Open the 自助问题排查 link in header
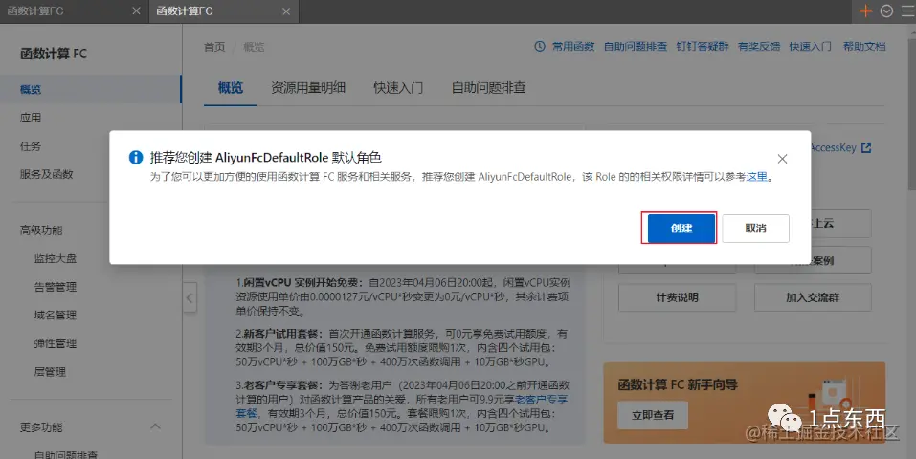The width and height of the screenshot is (916, 459). pos(635,46)
